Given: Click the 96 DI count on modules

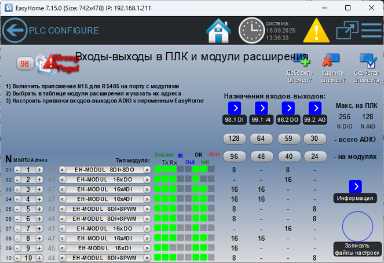Looking at the screenshot, I should [235, 156].
